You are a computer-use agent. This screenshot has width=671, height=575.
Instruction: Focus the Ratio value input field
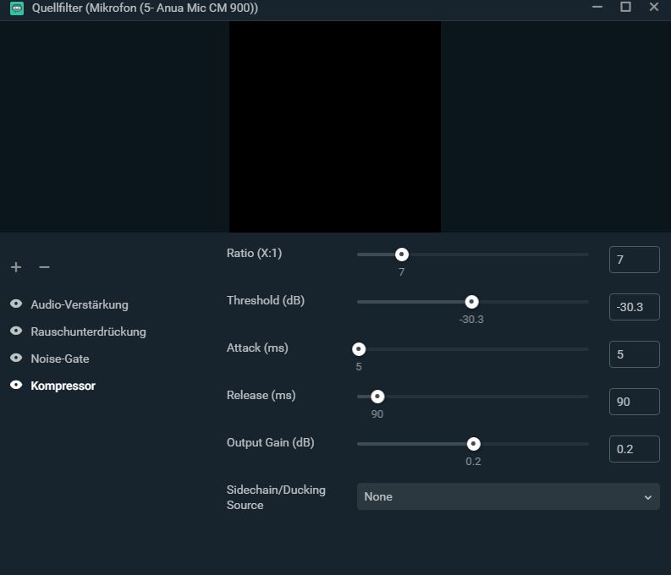coord(634,260)
